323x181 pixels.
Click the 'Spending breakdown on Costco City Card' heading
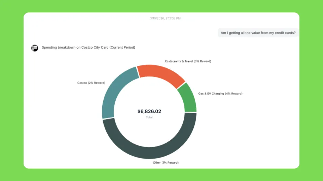(88, 47)
